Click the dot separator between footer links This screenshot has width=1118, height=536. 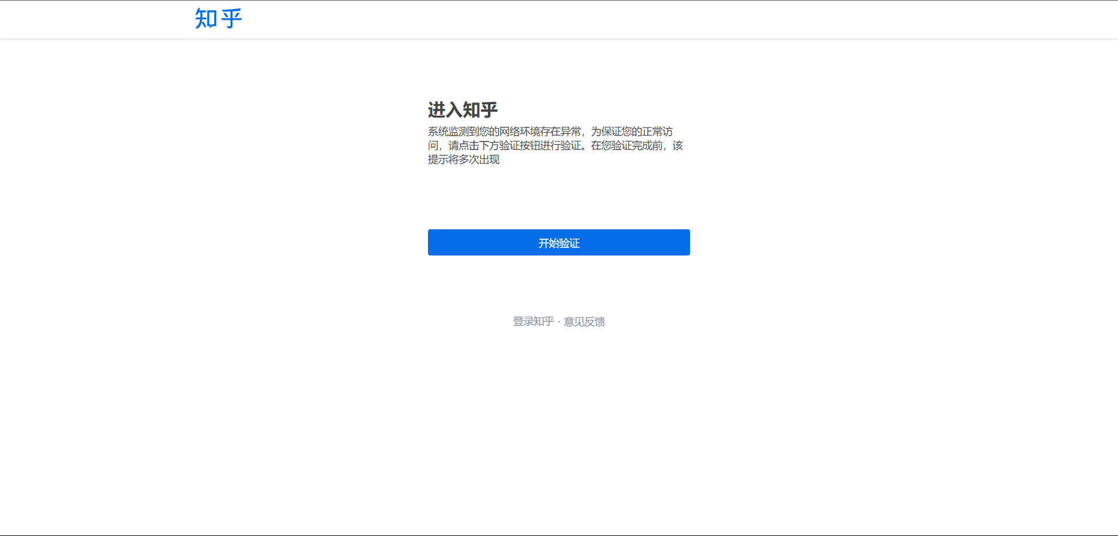559,321
